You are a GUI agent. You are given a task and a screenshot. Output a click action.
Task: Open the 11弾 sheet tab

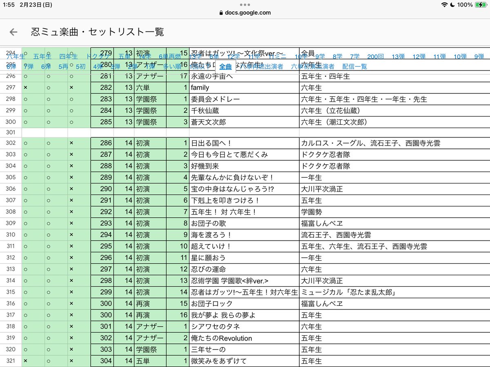point(440,57)
